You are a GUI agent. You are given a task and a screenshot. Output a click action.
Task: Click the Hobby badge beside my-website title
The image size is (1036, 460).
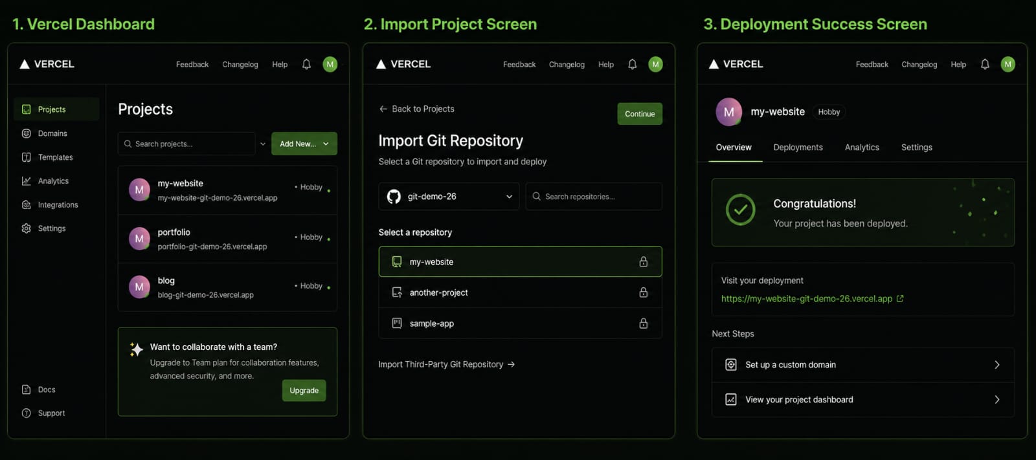click(x=829, y=112)
